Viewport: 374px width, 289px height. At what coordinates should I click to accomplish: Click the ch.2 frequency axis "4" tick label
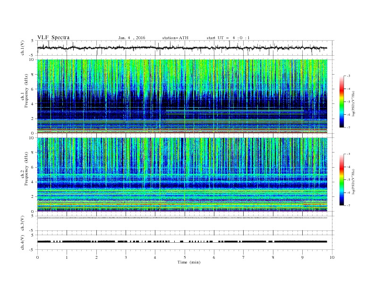(33, 182)
